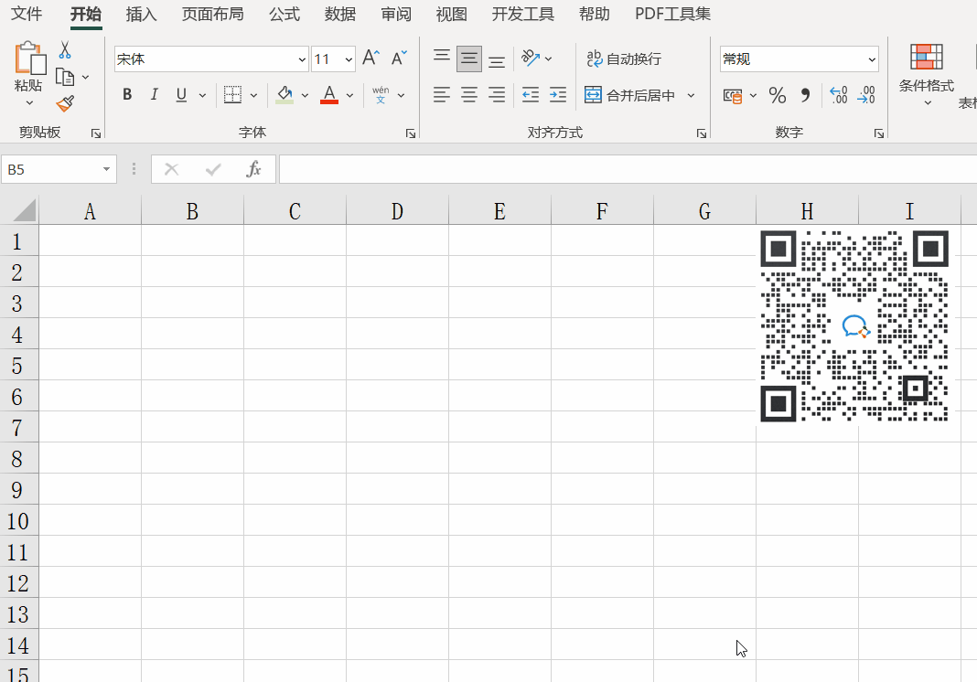Apply percent style
The height and width of the screenshot is (682, 977).
[x=777, y=95]
